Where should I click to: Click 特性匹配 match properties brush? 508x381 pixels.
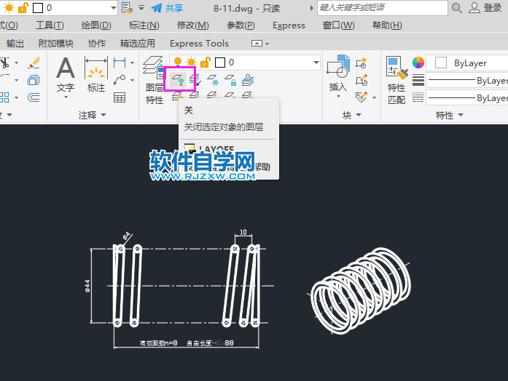tap(396, 80)
